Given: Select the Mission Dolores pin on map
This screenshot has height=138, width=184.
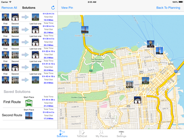Looking at the screenshot, I should 138,100.
